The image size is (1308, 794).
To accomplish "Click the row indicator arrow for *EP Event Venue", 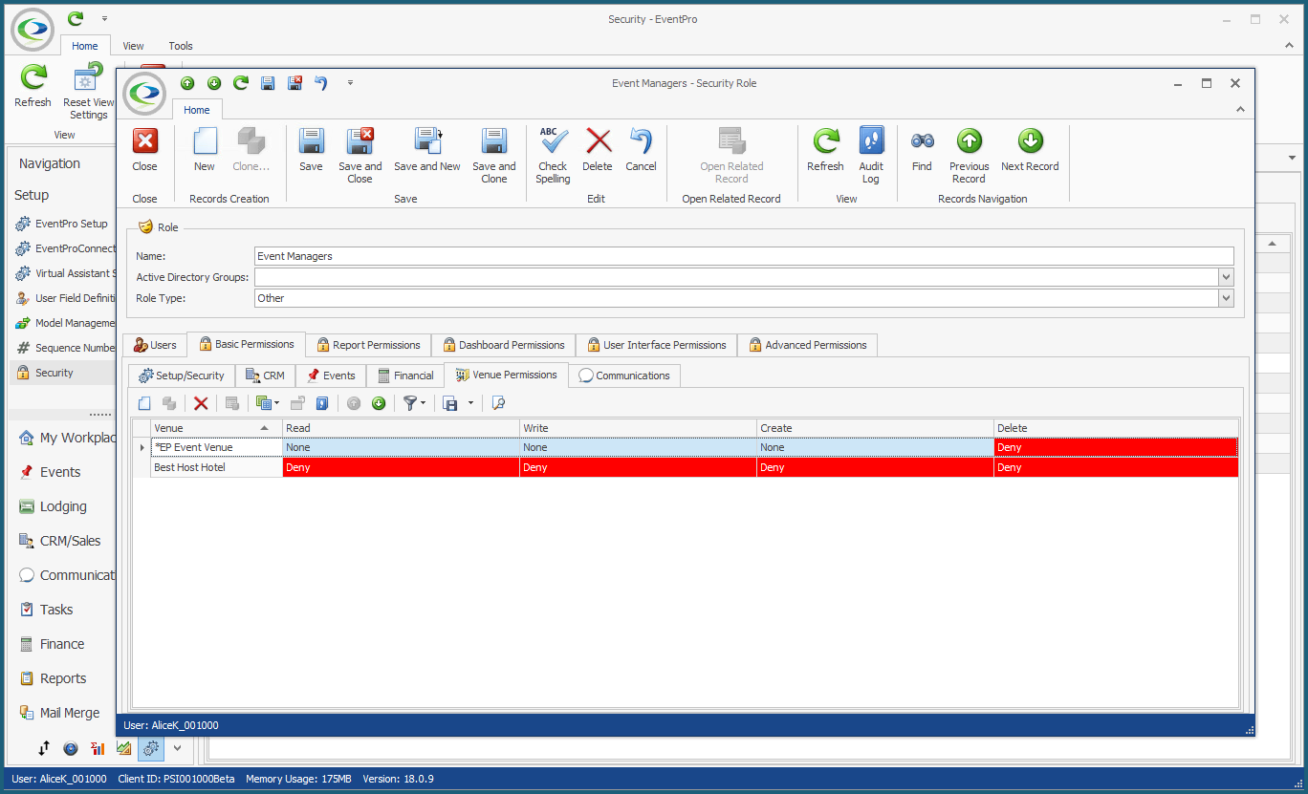I will pos(142,447).
